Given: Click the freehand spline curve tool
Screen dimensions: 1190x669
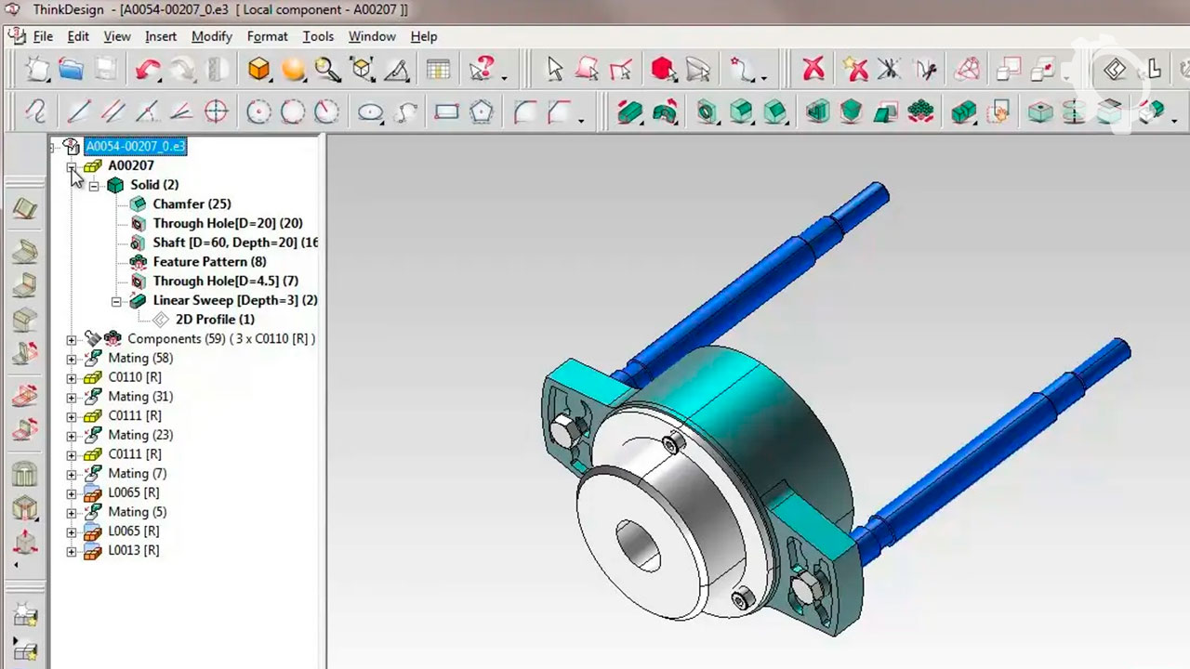Looking at the screenshot, I should pos(35,112).
